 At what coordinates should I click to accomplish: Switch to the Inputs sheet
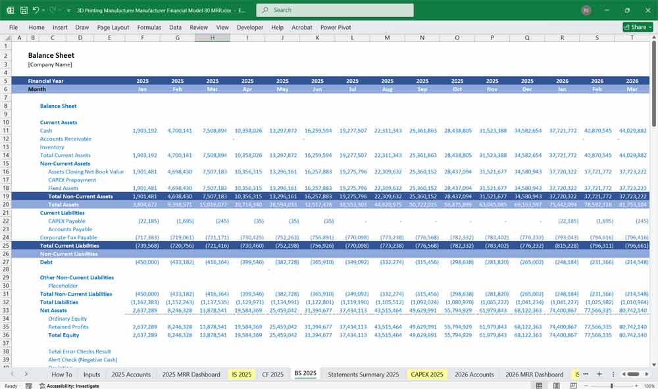pos(91,375)
